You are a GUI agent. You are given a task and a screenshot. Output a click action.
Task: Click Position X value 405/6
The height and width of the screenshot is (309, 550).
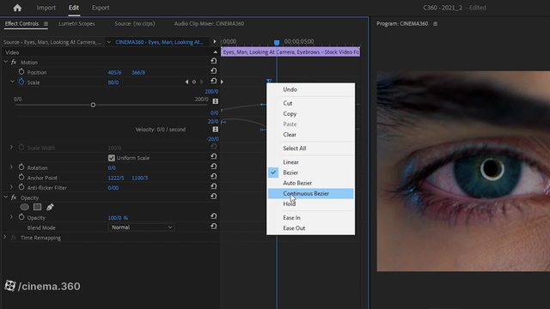114,72
